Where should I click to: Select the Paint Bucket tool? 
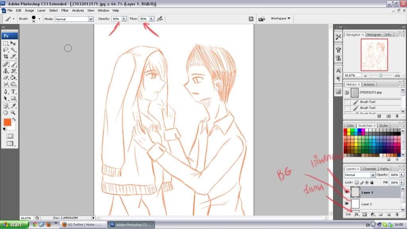(x=13, y=77)
